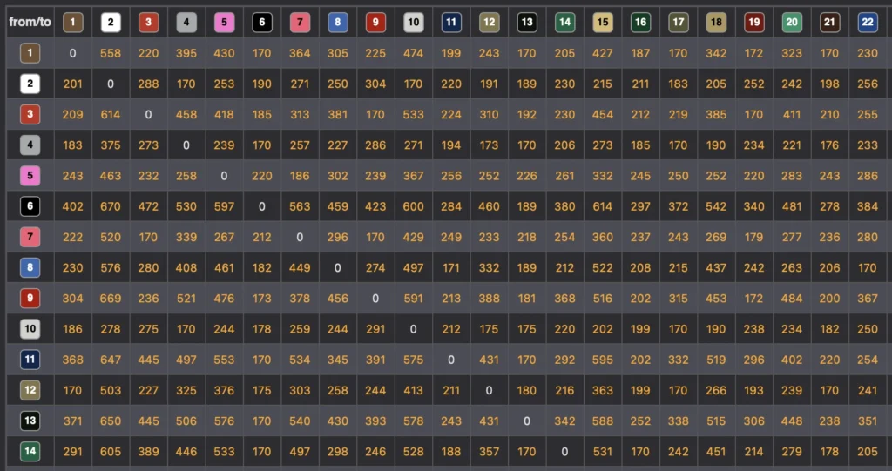Select the salmon row header badge 7
This screenshot has width=892, height=471.
(x=30, y=237)
